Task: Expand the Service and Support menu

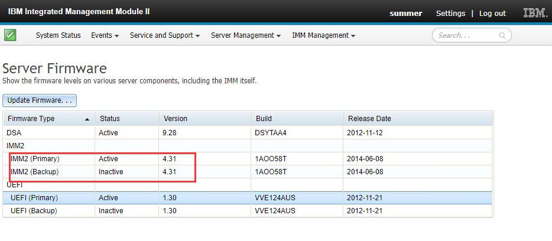Action: (165, 35)
